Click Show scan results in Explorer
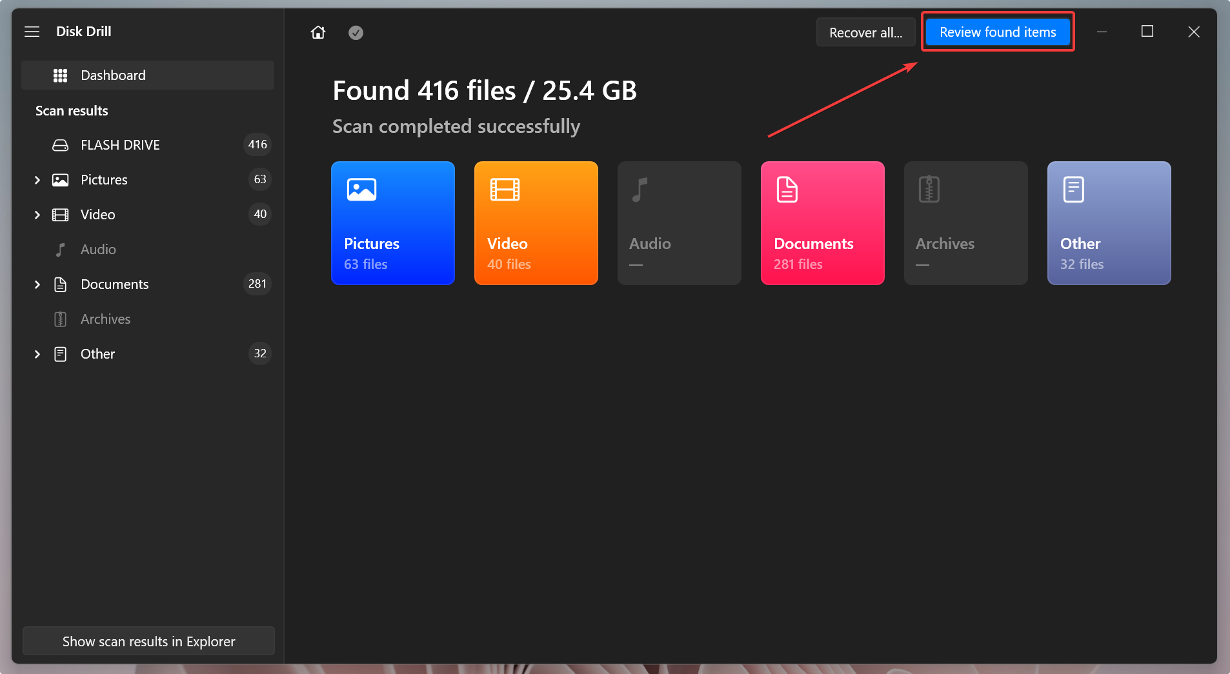The image size is (1230, 674). [148, 641]
